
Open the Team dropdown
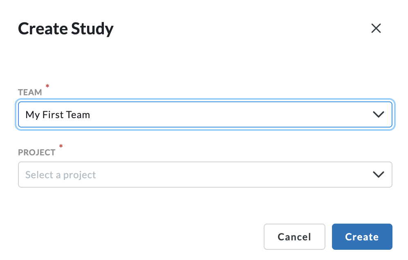204,115
